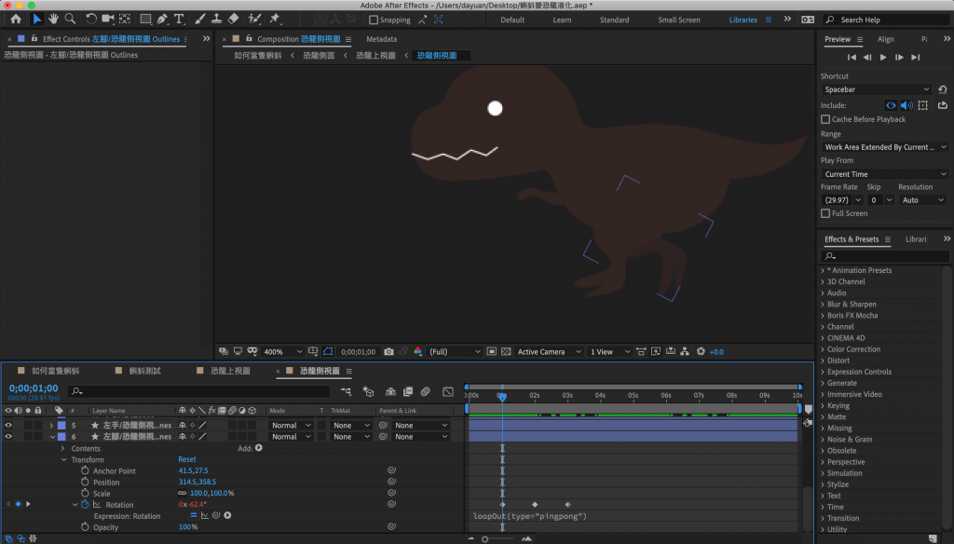Click the Rotation property stopwatch
This screenshot has height=544, width=954.
(x=85, y=505)
